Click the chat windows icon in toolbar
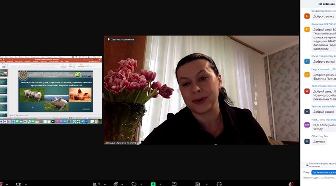Image resolution: width=336 pixels, height=186 pixels. (116, 184)
